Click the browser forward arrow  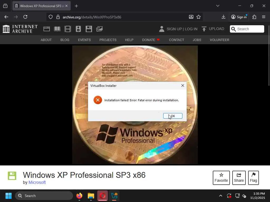(16, 17)
